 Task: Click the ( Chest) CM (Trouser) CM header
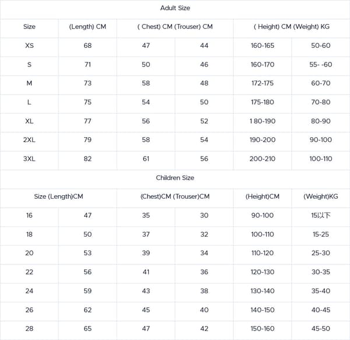pos(175,27)
